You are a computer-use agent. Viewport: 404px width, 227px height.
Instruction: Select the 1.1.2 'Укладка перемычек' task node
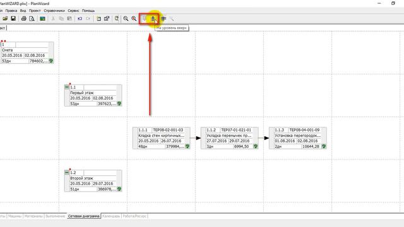click(x=230, y=138)
